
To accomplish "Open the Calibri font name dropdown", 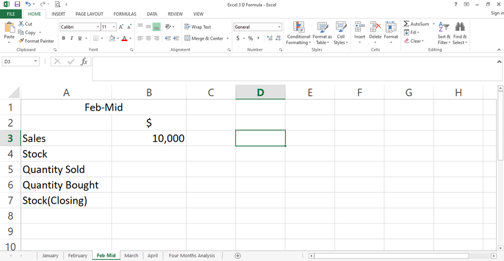I will coord(98,27).
